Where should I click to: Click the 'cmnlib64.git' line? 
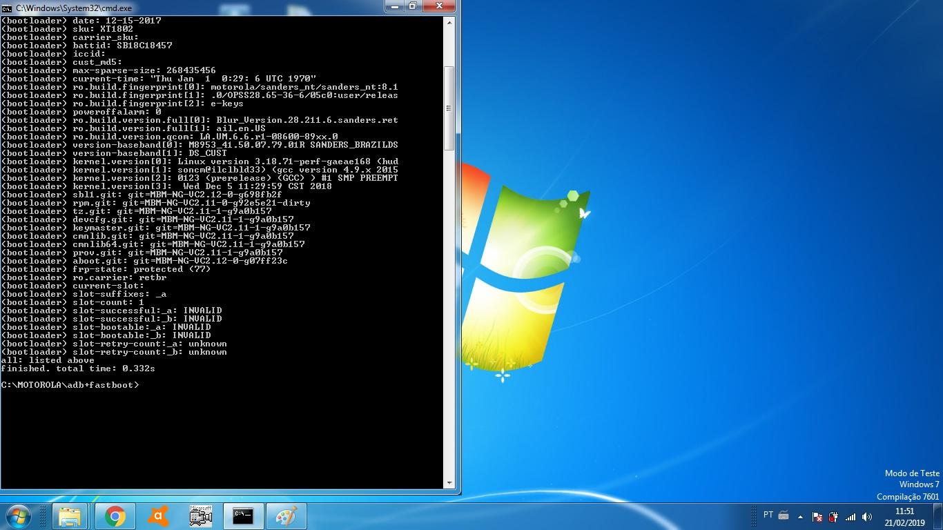pyautogui.click(x=153, y=244)
